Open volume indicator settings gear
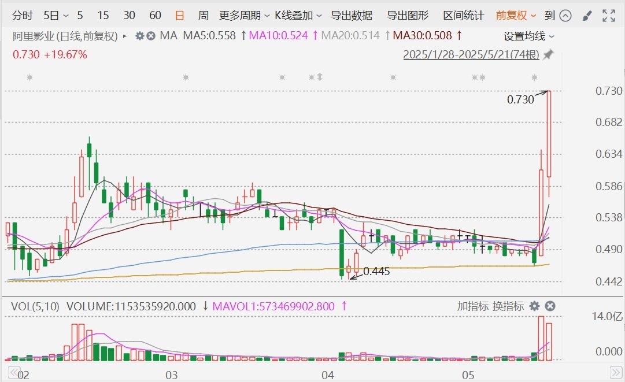The height and width of the screenshot is (382, 625). point(534,306)
